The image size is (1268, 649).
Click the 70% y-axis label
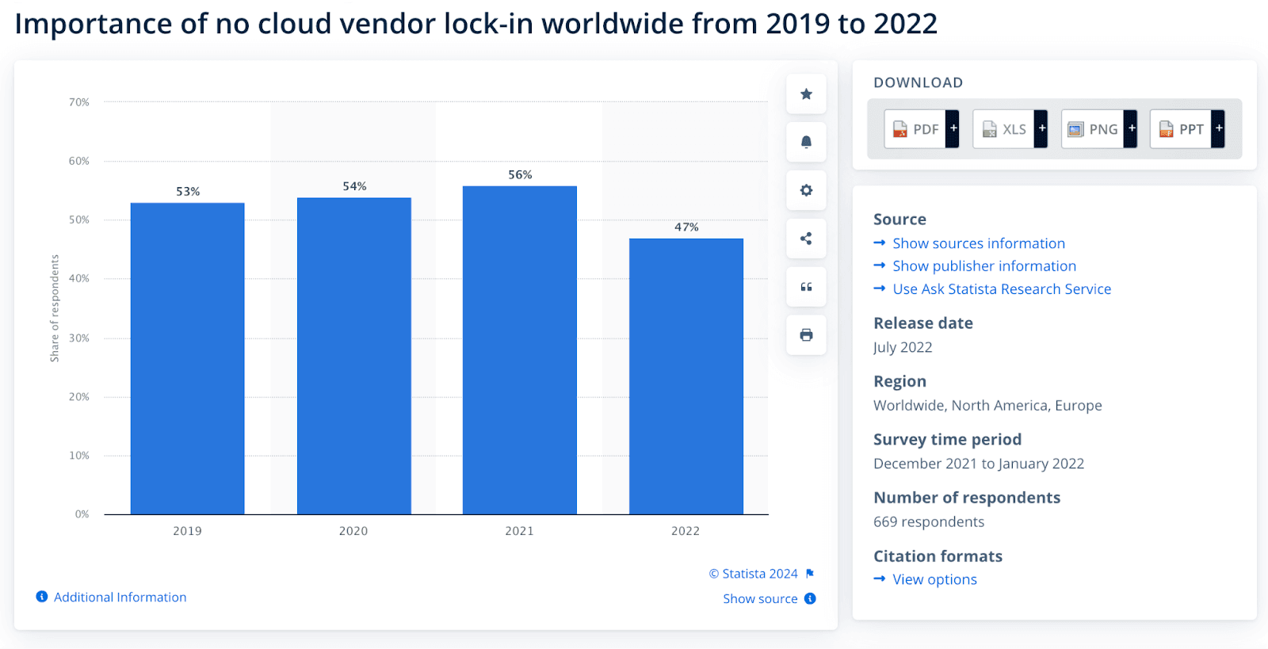click(x=79, y=102)
